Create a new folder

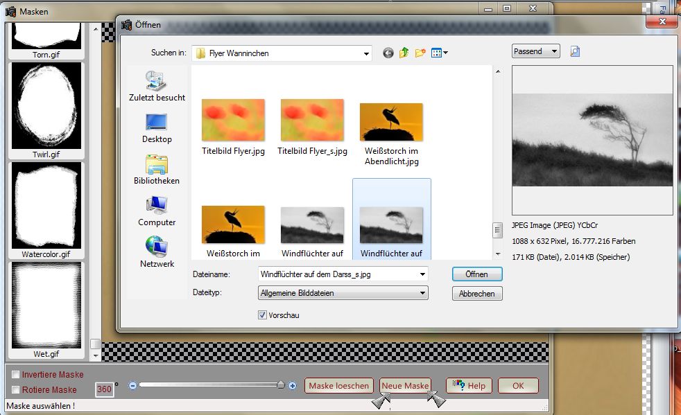[x=420, y=53]
